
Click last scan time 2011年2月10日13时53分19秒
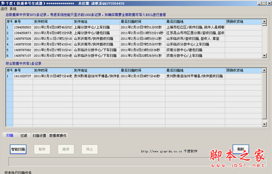[x=142, y=33]
